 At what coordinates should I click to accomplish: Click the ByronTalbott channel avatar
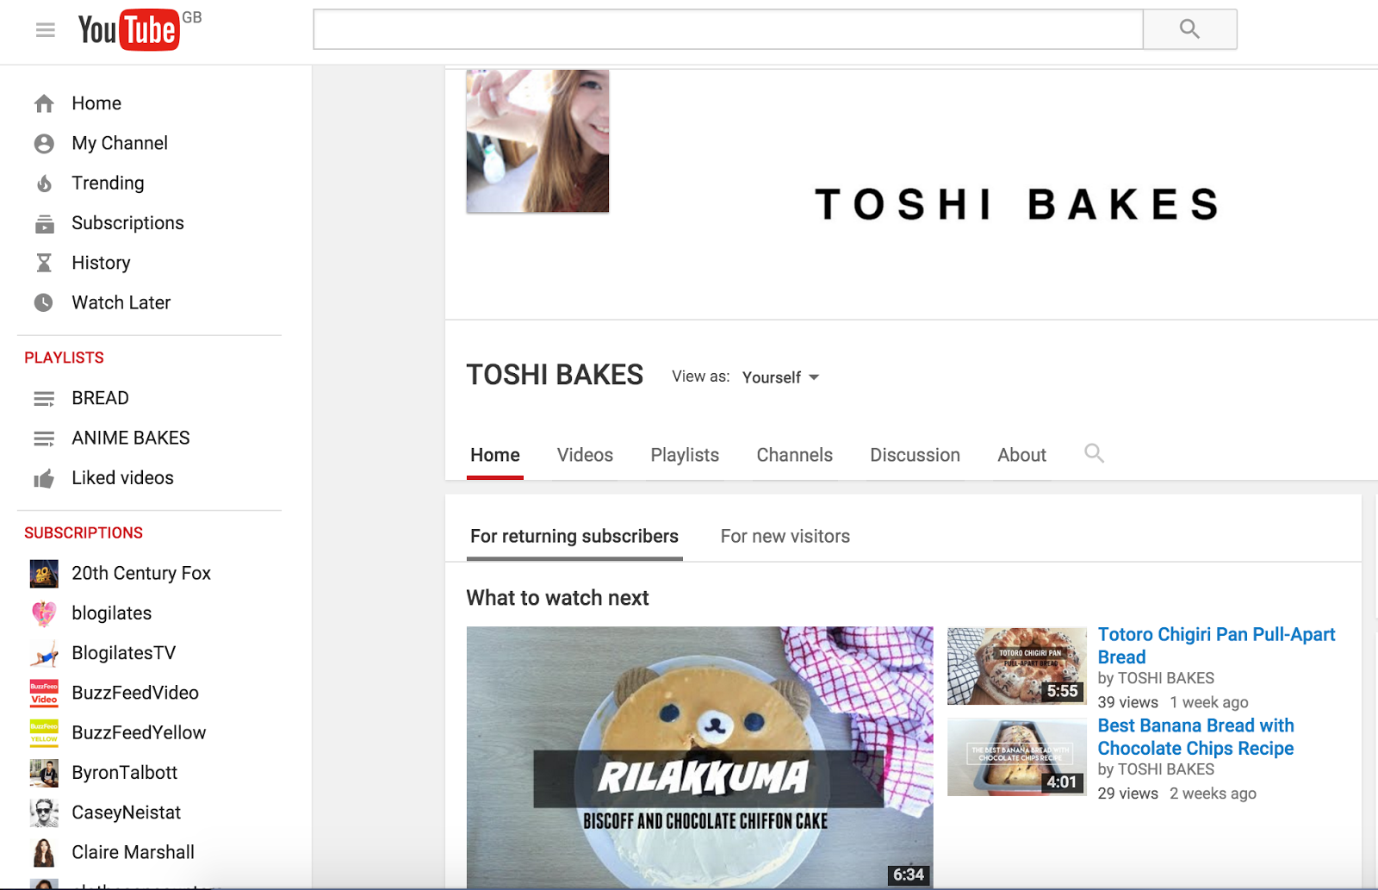coord(44,773)
